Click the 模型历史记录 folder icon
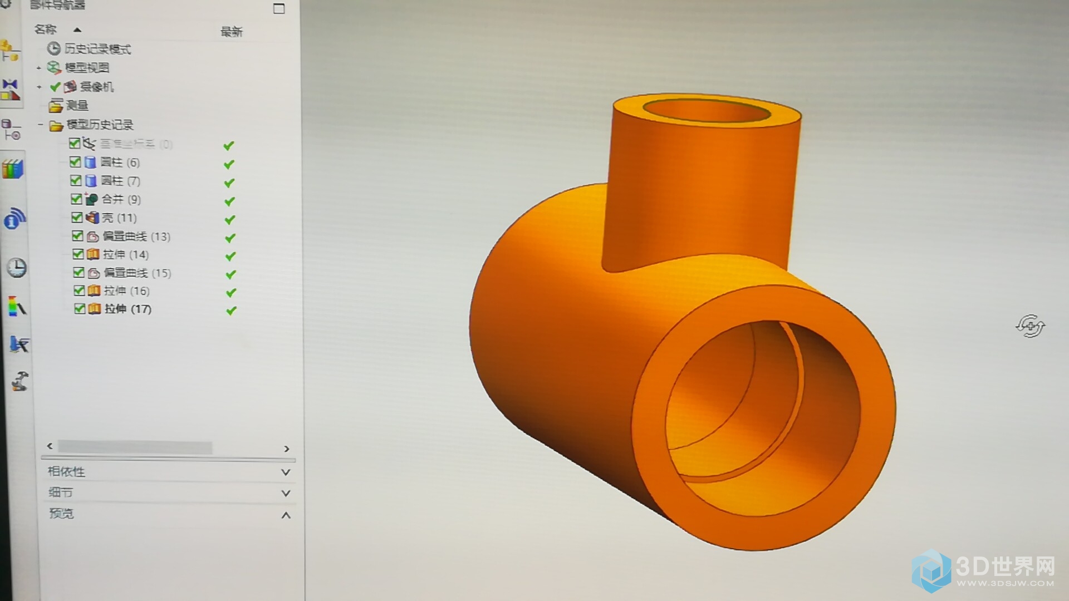This screenshot has height=601, width=1069. tap(56, 125)
